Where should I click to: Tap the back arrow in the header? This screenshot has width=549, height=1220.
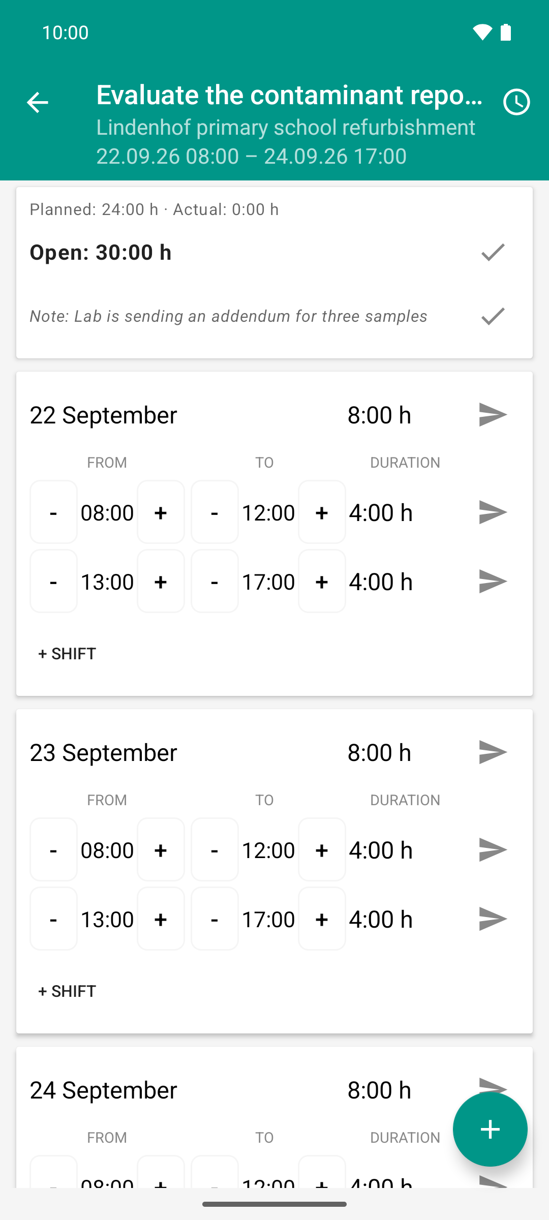[37, 102]
